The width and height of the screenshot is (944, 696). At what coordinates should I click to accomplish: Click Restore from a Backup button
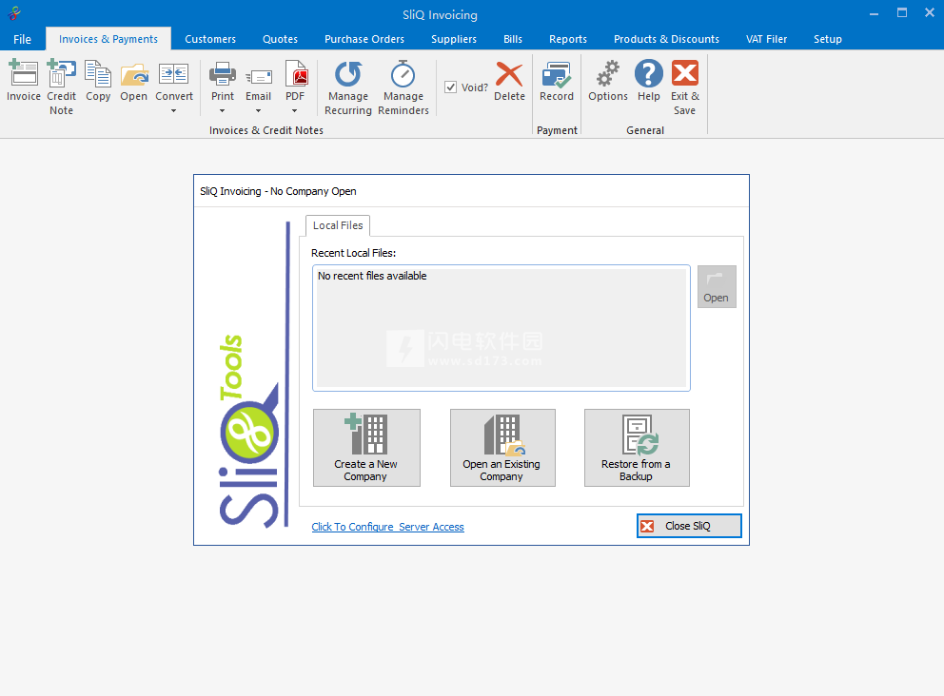click(637, 448)
